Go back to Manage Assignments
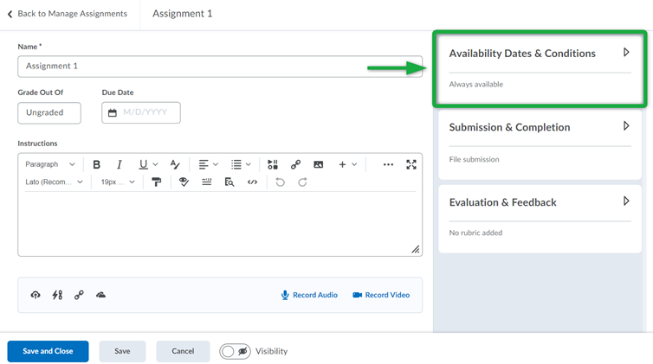653x364 pixels. pyautogui.click(x=68, y=14)
